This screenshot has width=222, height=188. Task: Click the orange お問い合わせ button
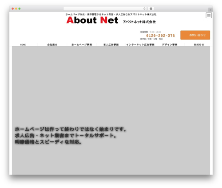point(195,35)
